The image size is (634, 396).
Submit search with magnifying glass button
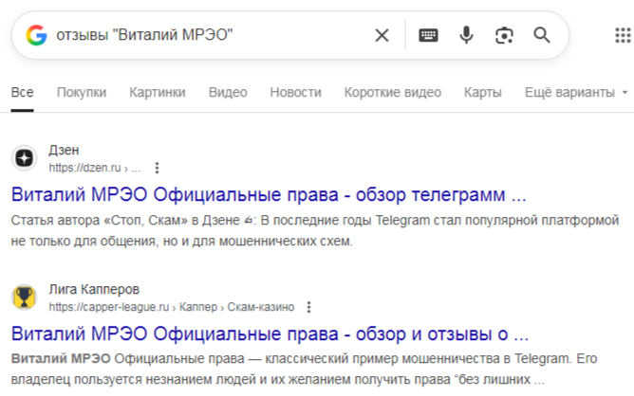click(542, 35)
